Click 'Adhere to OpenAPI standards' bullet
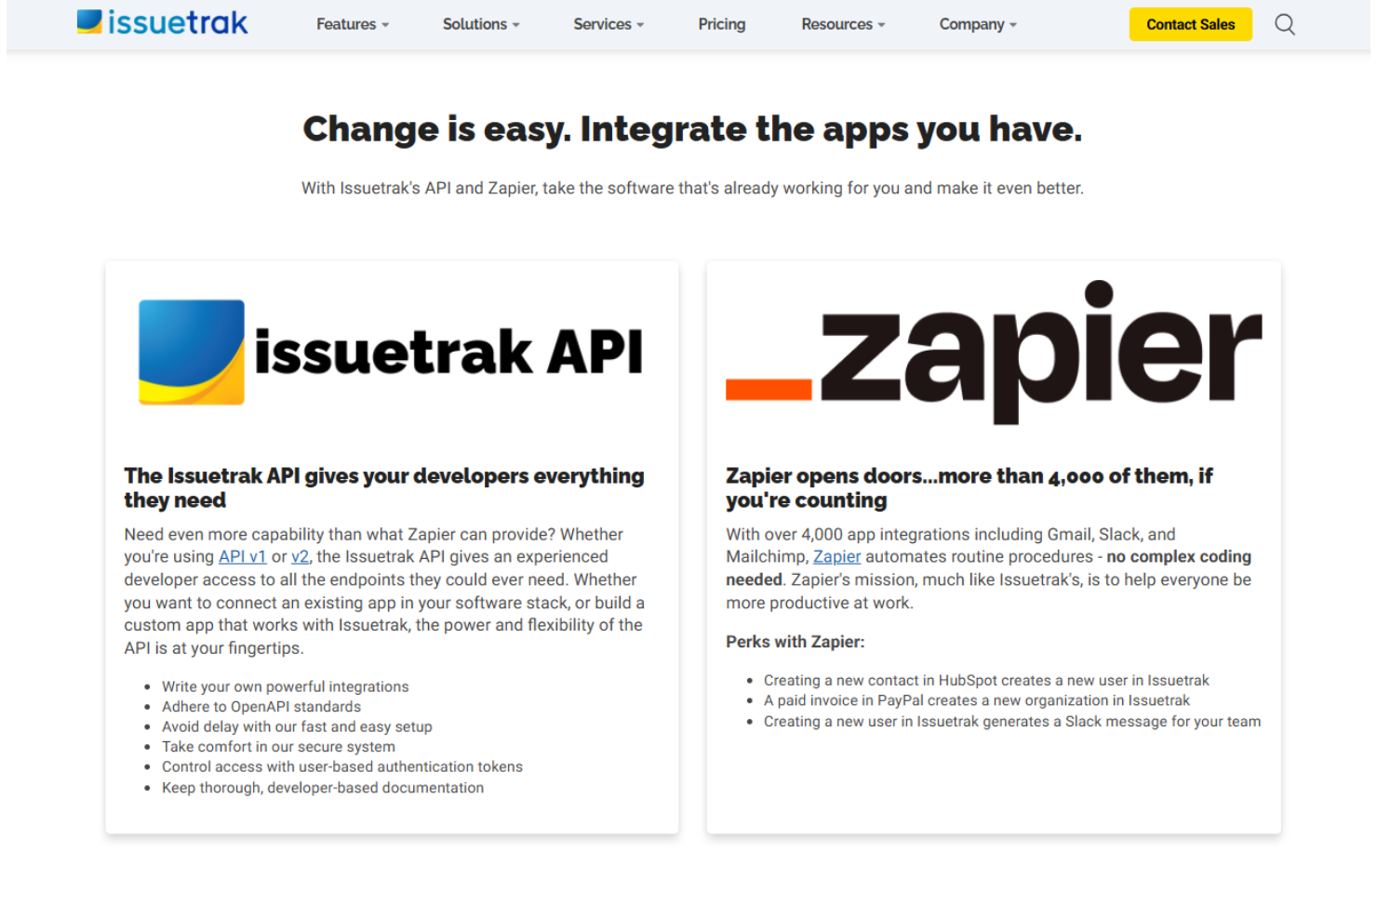Image resolution: width=1377 pixels, height=918 pixels. tap(261, 707)
